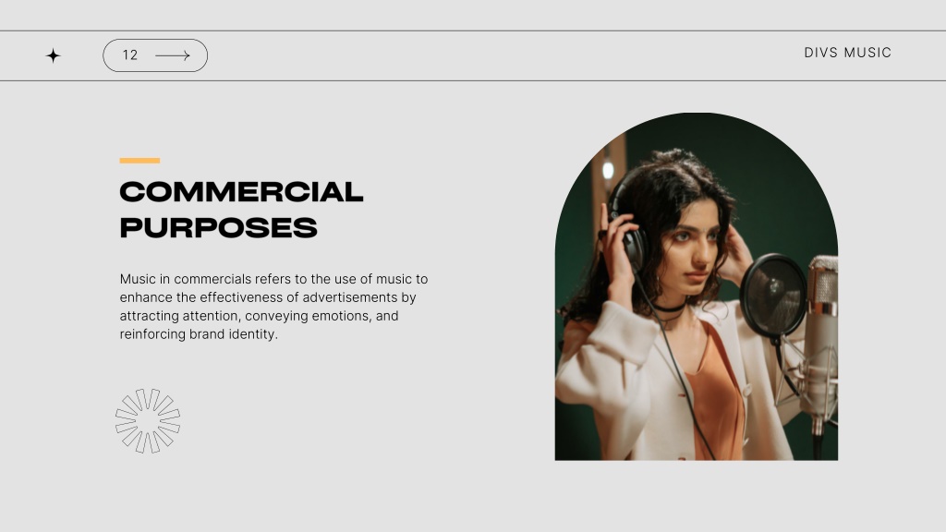The width and height of the screenshot is (946, 532).
Task: Select the arched photo of the singer
Action: [x=697, y=286]
